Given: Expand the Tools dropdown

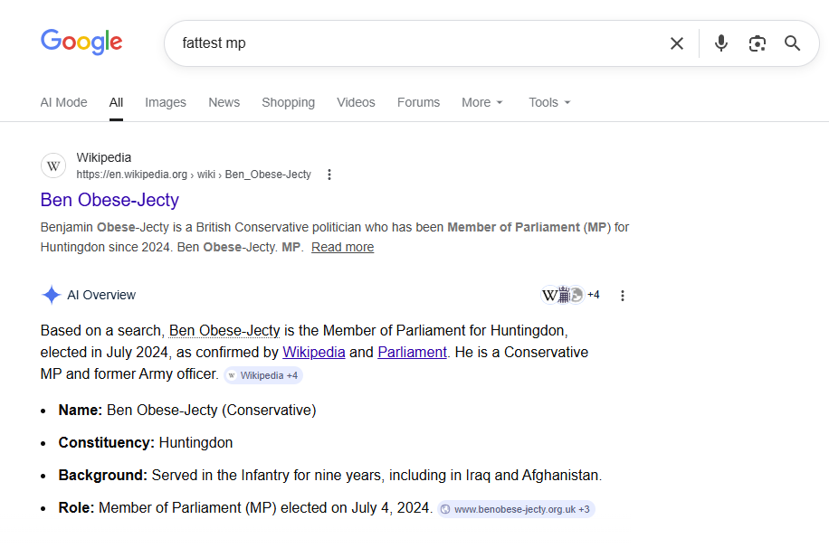Looking at the screenshot, I should [x=549, y=102].
